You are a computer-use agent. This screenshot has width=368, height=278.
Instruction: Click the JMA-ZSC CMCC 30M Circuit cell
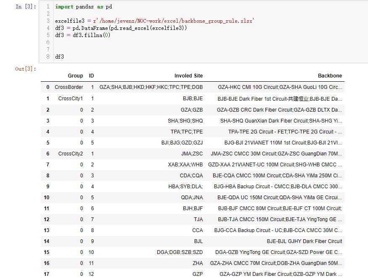pos(276,154)
